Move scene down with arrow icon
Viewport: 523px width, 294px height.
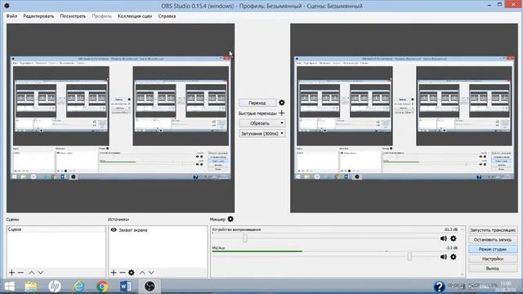(x=40, y=273)
